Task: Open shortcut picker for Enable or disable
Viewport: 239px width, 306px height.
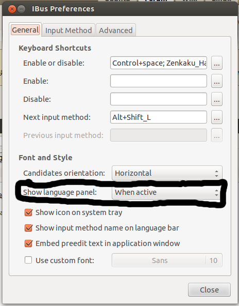Action: (x=217, y=63)
